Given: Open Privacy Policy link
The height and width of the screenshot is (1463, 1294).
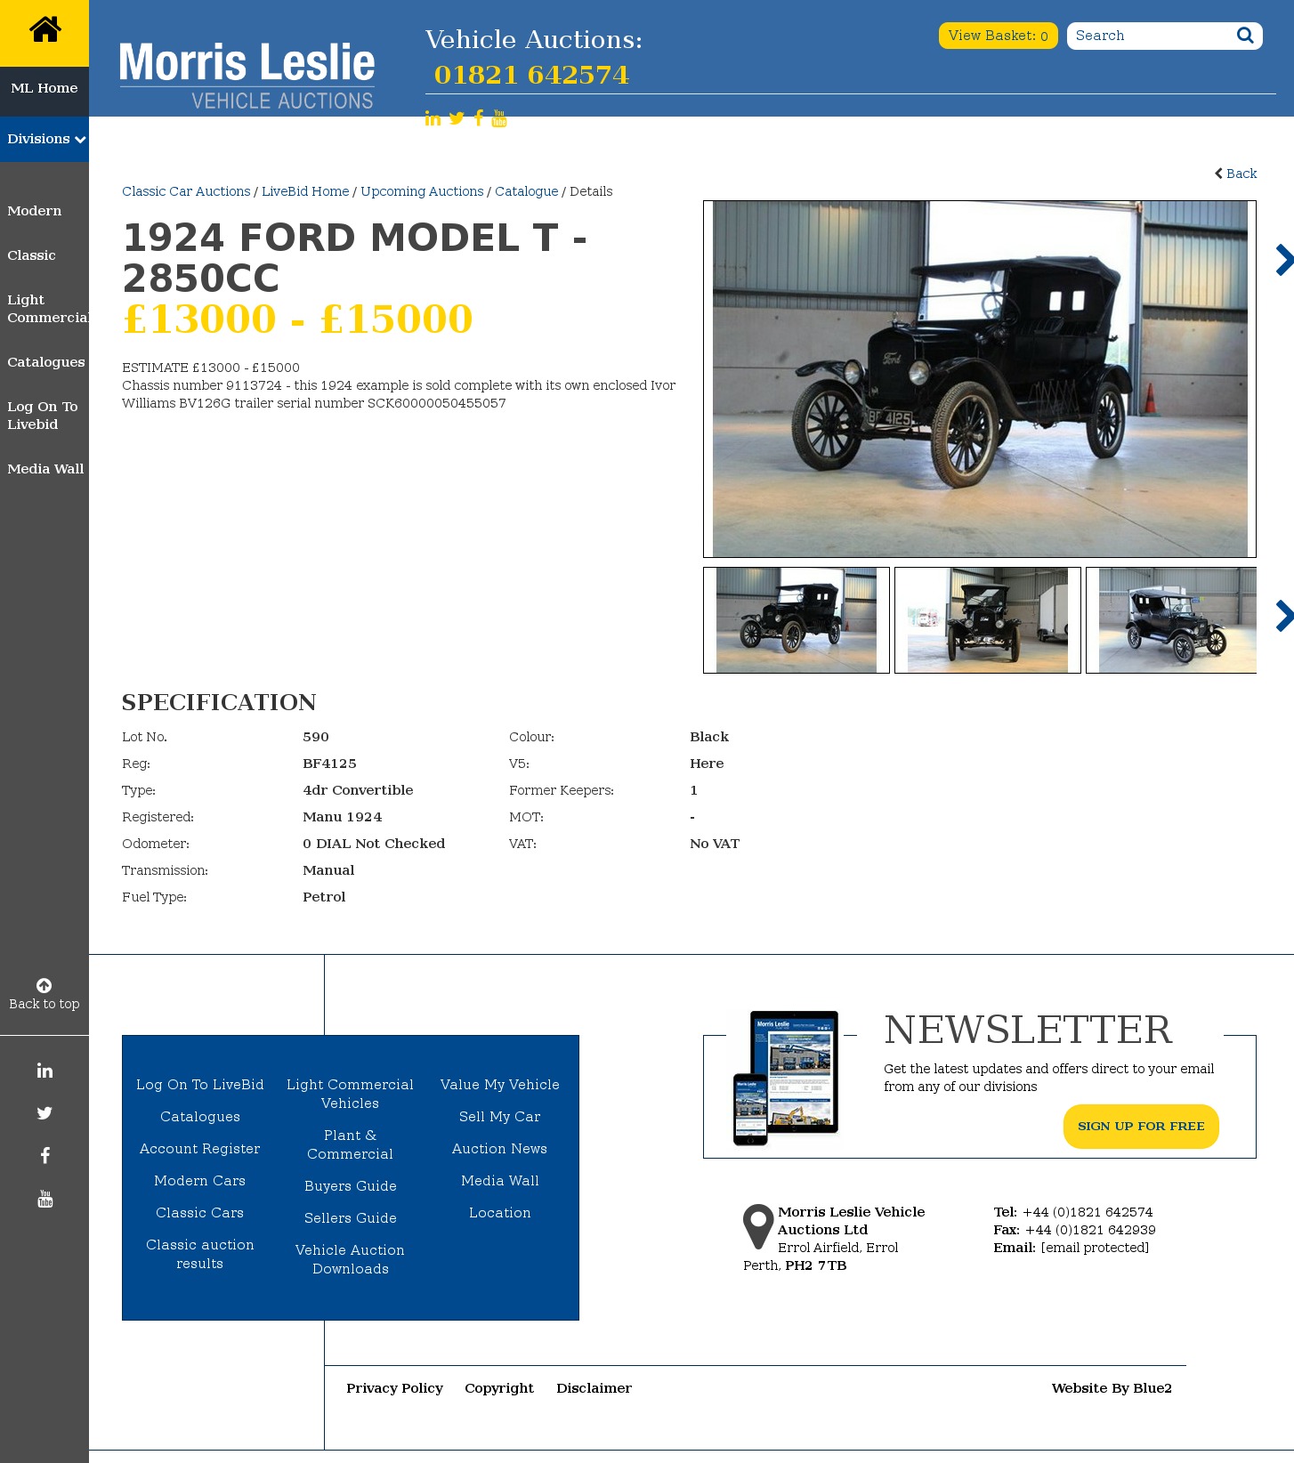Looking at the screenshot, I should pyautogui.click(x=395, y=1388).
